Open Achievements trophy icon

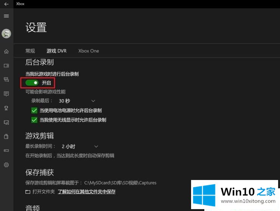click(6, 108)
